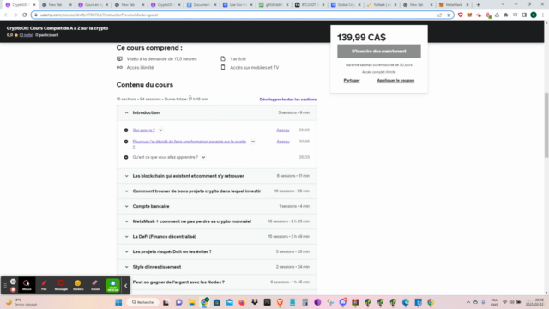
Task: Expand Comment trouver de bons projets crypto section
Action: coord(217,191)
